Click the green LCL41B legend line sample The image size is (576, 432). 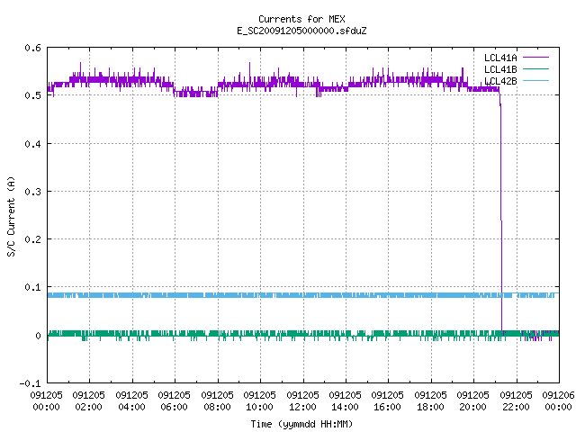click(535, 68)
